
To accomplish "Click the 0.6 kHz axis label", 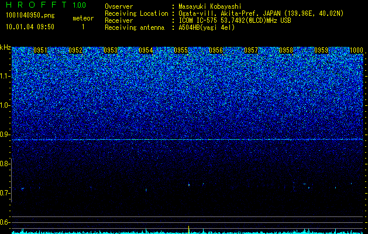I will tap(5, 222).
